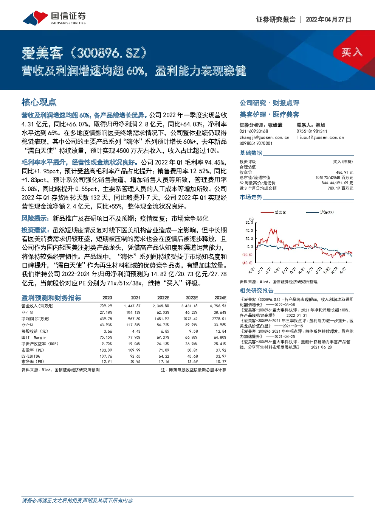375x531 pixels.
Task: Click the footer disclaimer 请务必阅读正文之后的免责声明
Action: point(77,500)
